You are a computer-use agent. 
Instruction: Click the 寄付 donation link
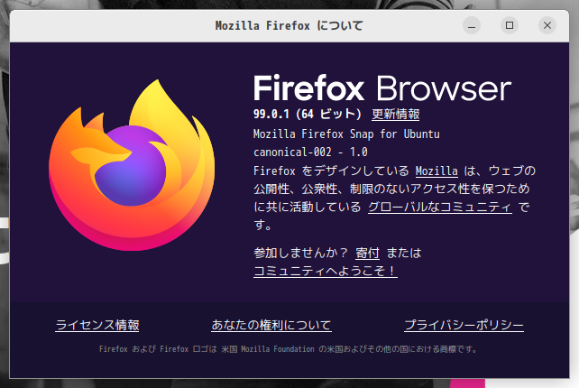tap(367, 254)
